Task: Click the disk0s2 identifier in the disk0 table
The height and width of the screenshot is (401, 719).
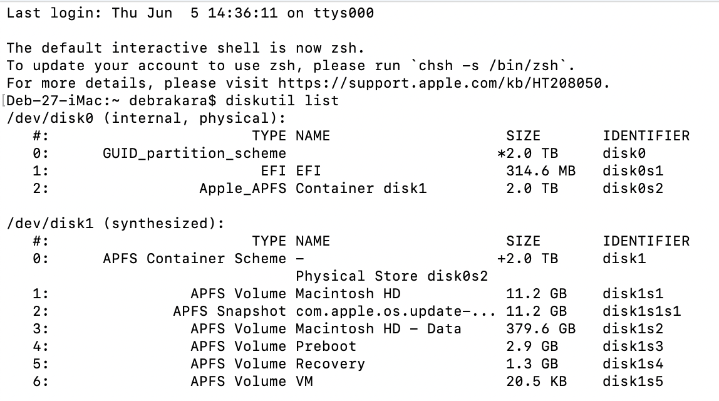Action: click(633, 188)
